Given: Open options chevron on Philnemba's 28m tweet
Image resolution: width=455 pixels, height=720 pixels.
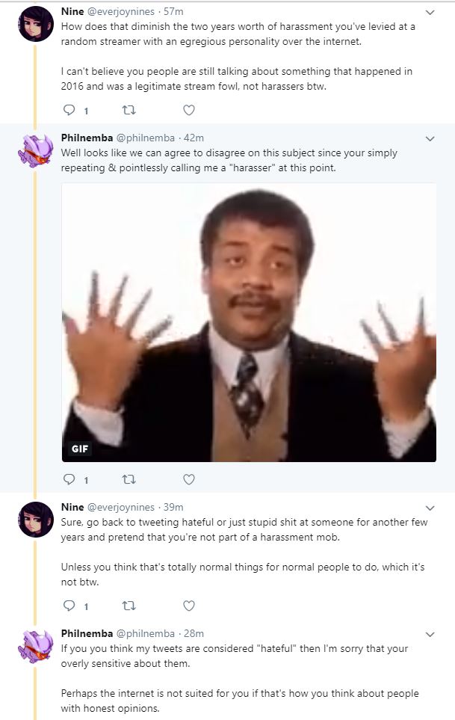Looking at the screenshot, I should [430, 634].
